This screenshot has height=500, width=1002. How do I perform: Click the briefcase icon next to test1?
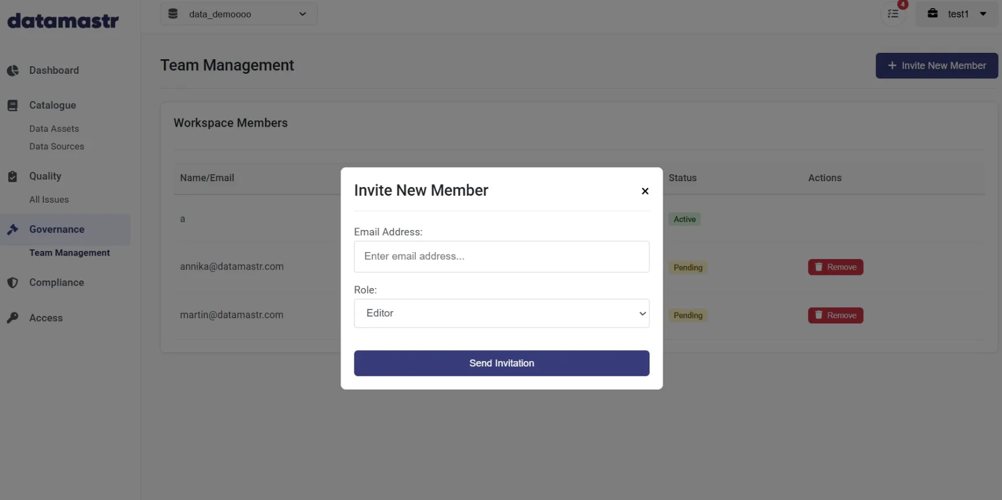point(932,13)
